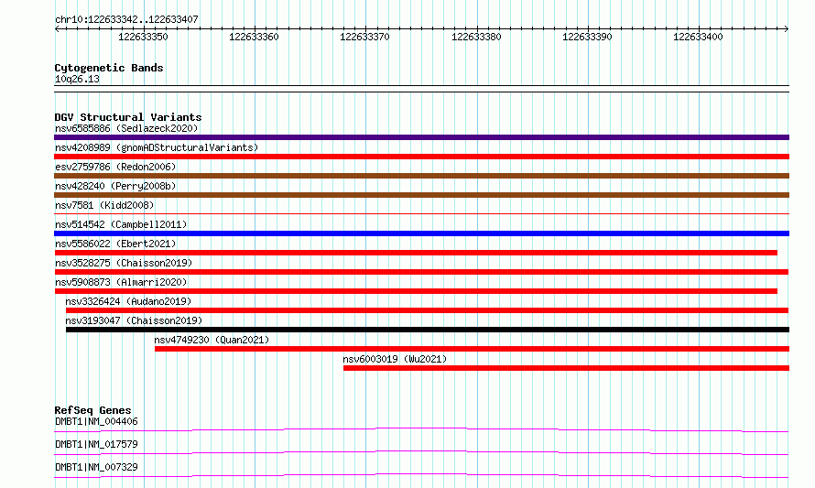The height and width of the screenshot is (488, 815).
Task: Select the red nsv6003019 variant bar
Action: pos(566,368)
